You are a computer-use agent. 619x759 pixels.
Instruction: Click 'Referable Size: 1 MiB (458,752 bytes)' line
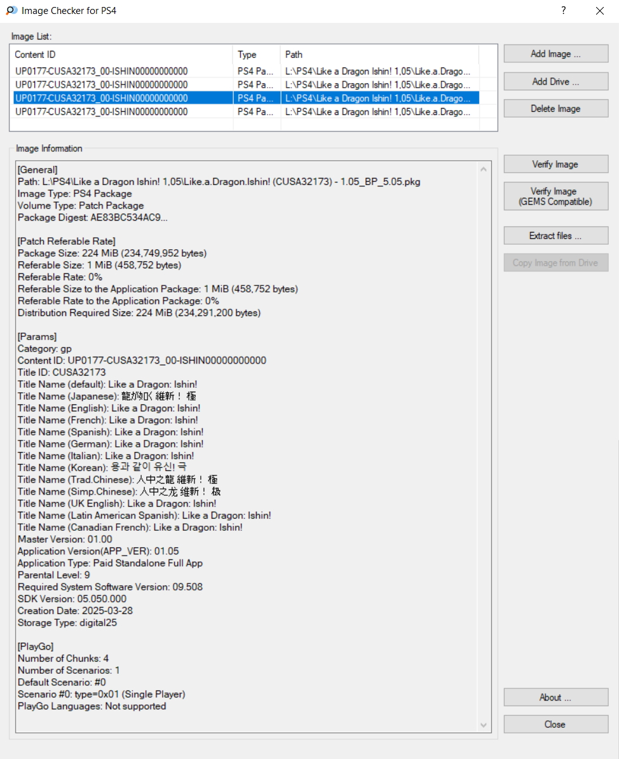click(99, 265)
